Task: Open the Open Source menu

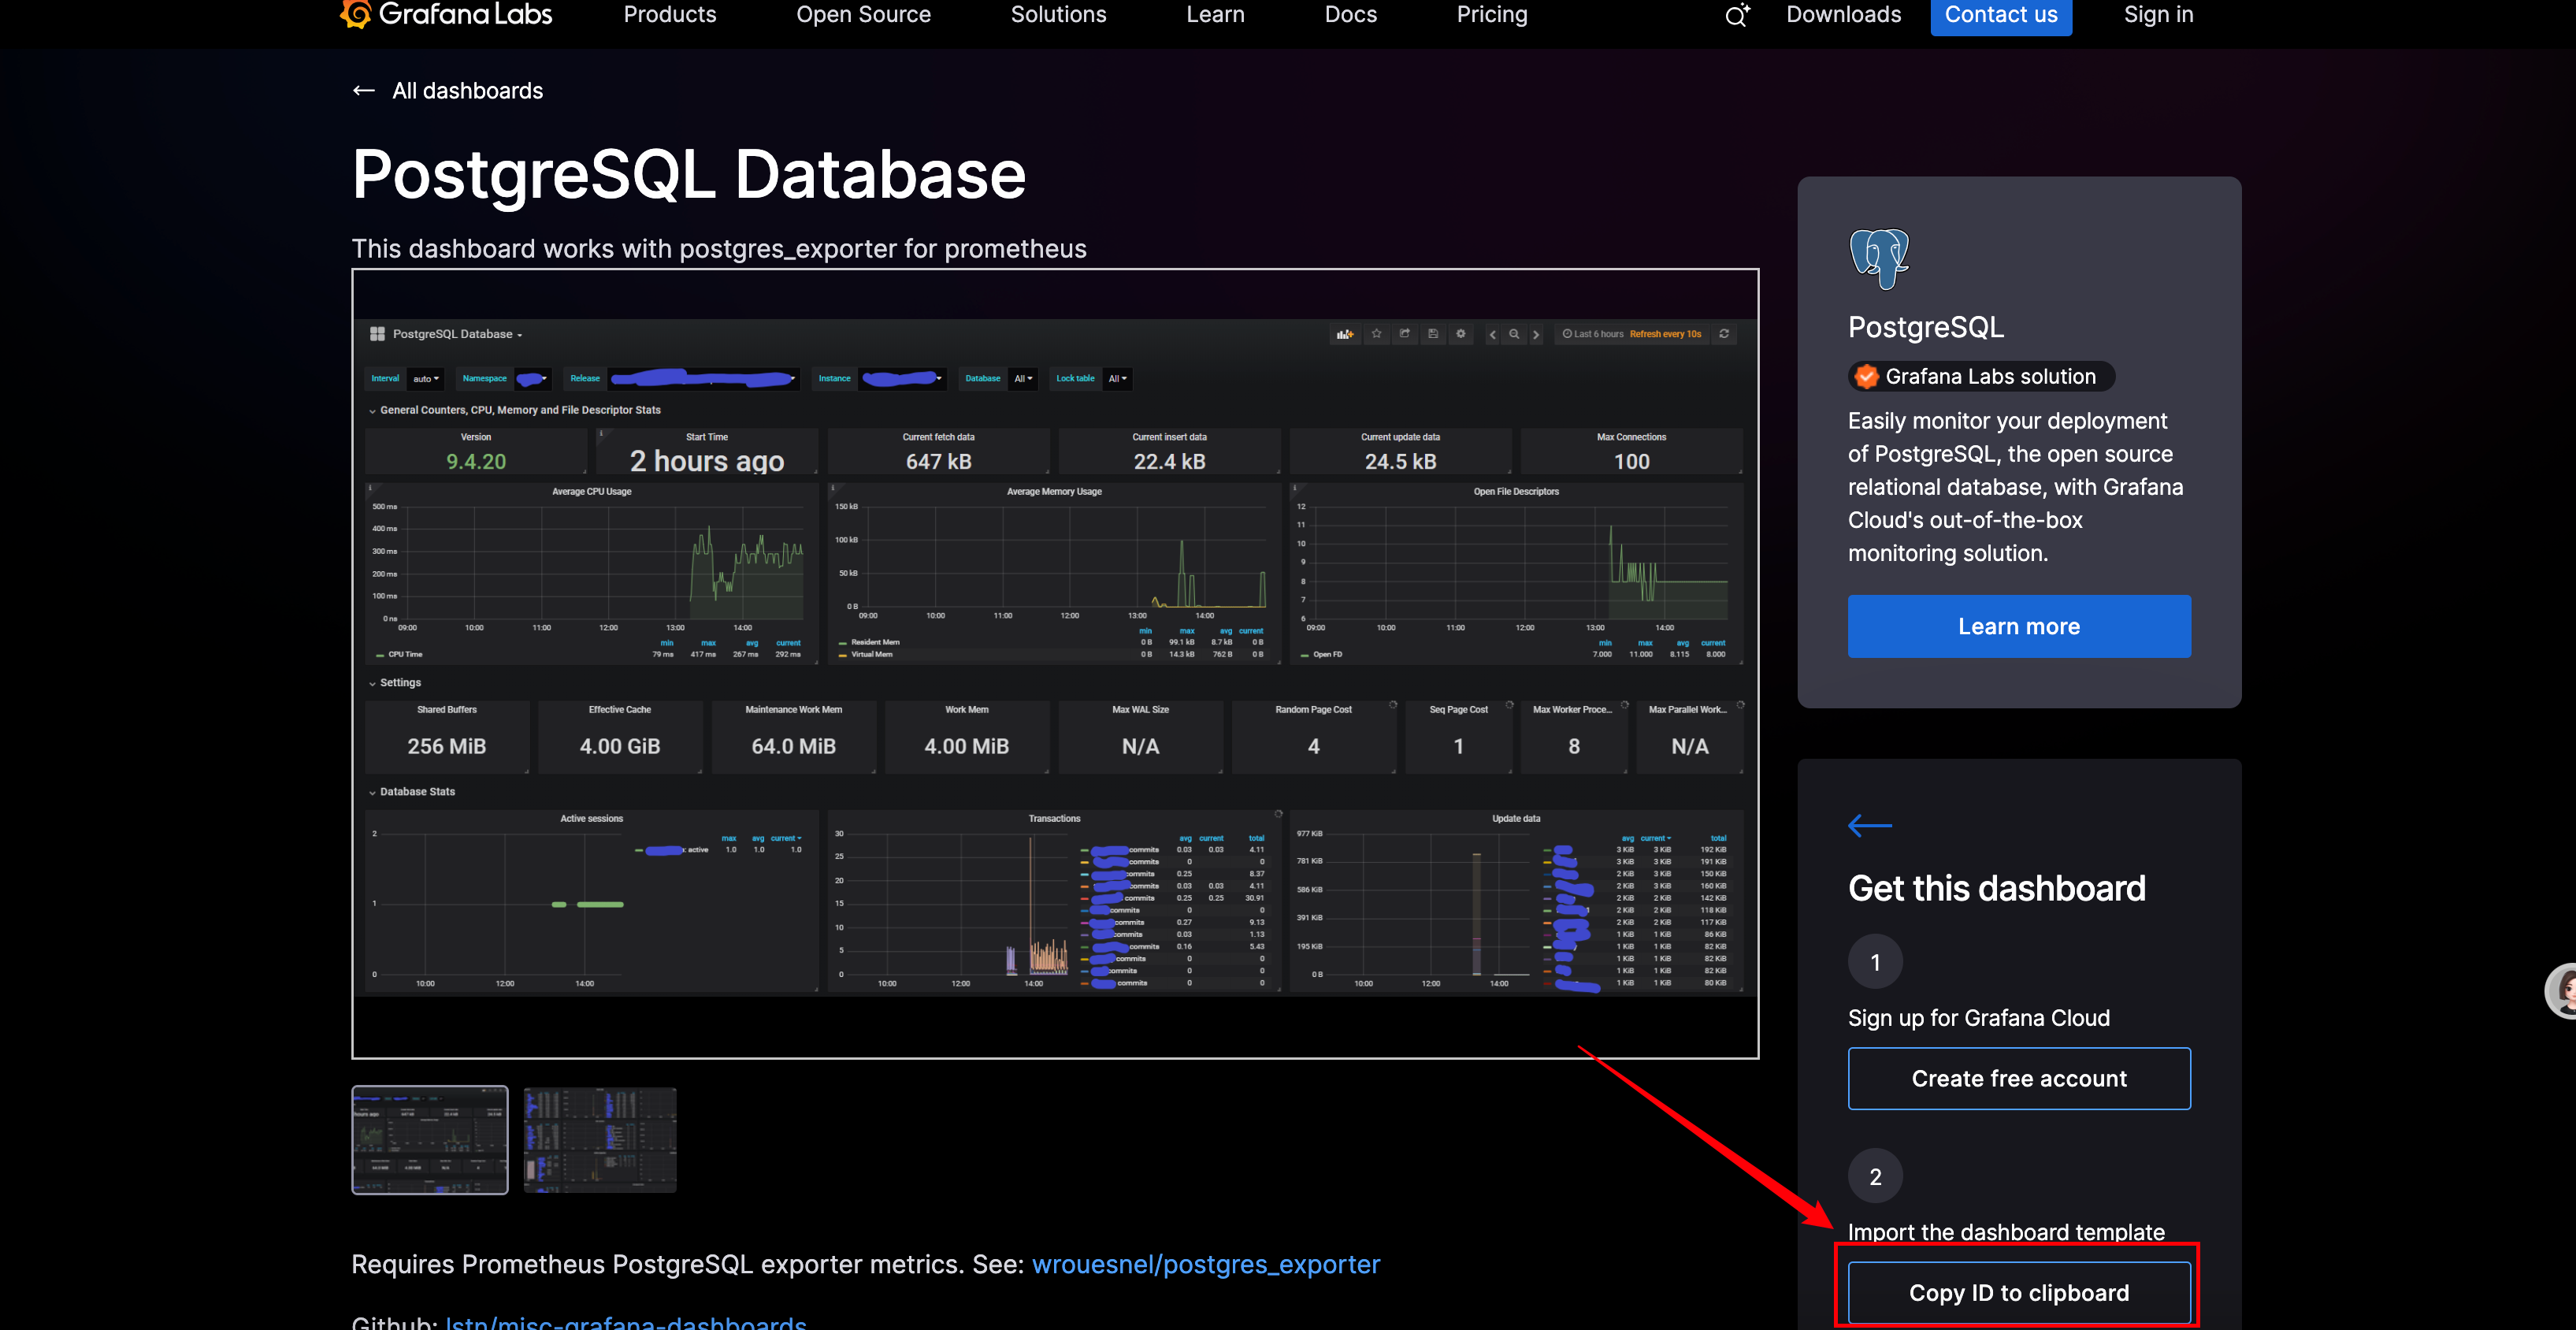Action: [x=863, y=15]
